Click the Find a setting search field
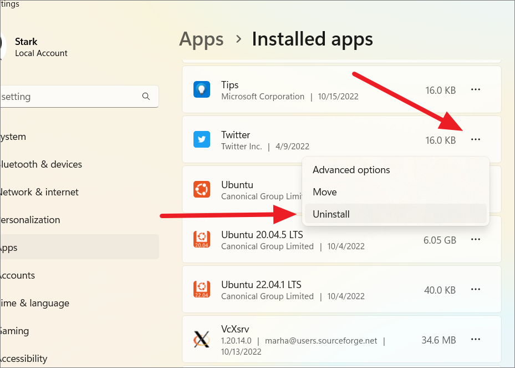 (x=79, y=97)
